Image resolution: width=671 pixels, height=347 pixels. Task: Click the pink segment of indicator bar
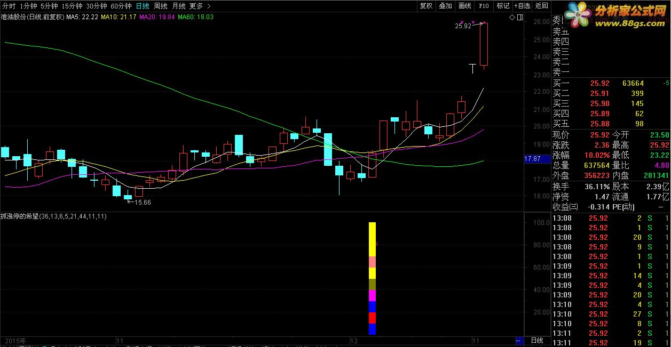point(373,262)
